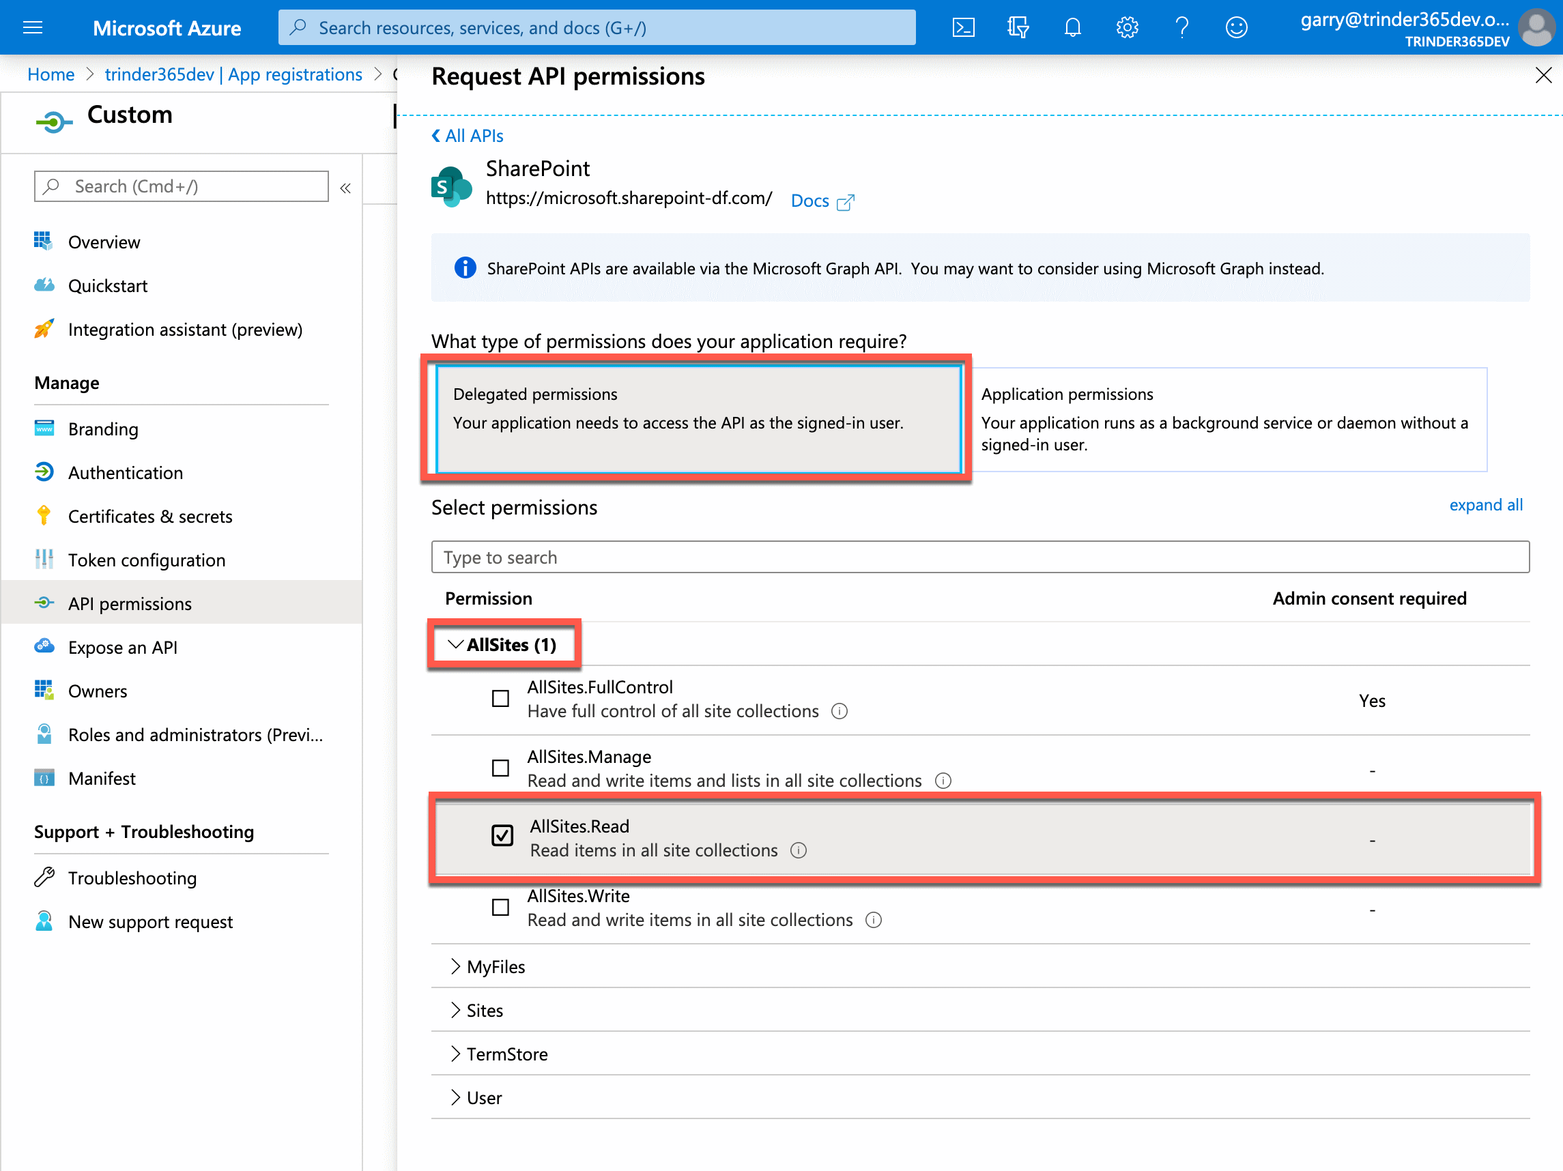Close the Request API permissions panel
This screenshot has width=1563, height=1171.
point(1543,76)
